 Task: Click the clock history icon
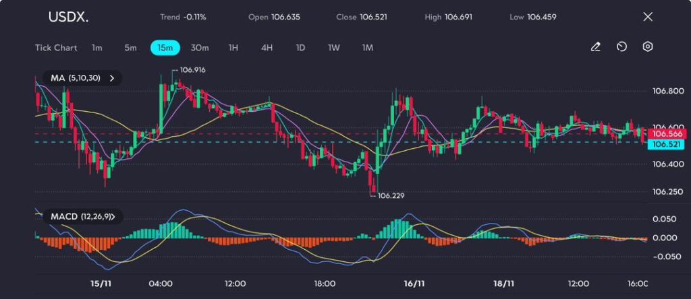click(x=621, y=47)
